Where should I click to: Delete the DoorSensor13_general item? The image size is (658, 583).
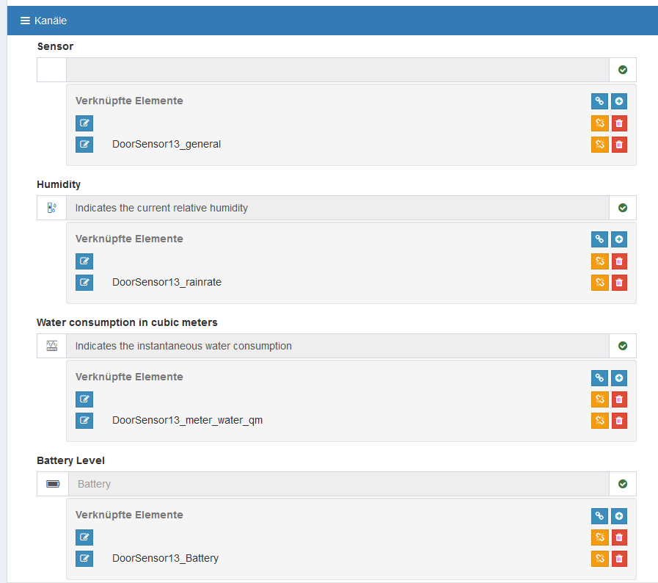(619, 145)
